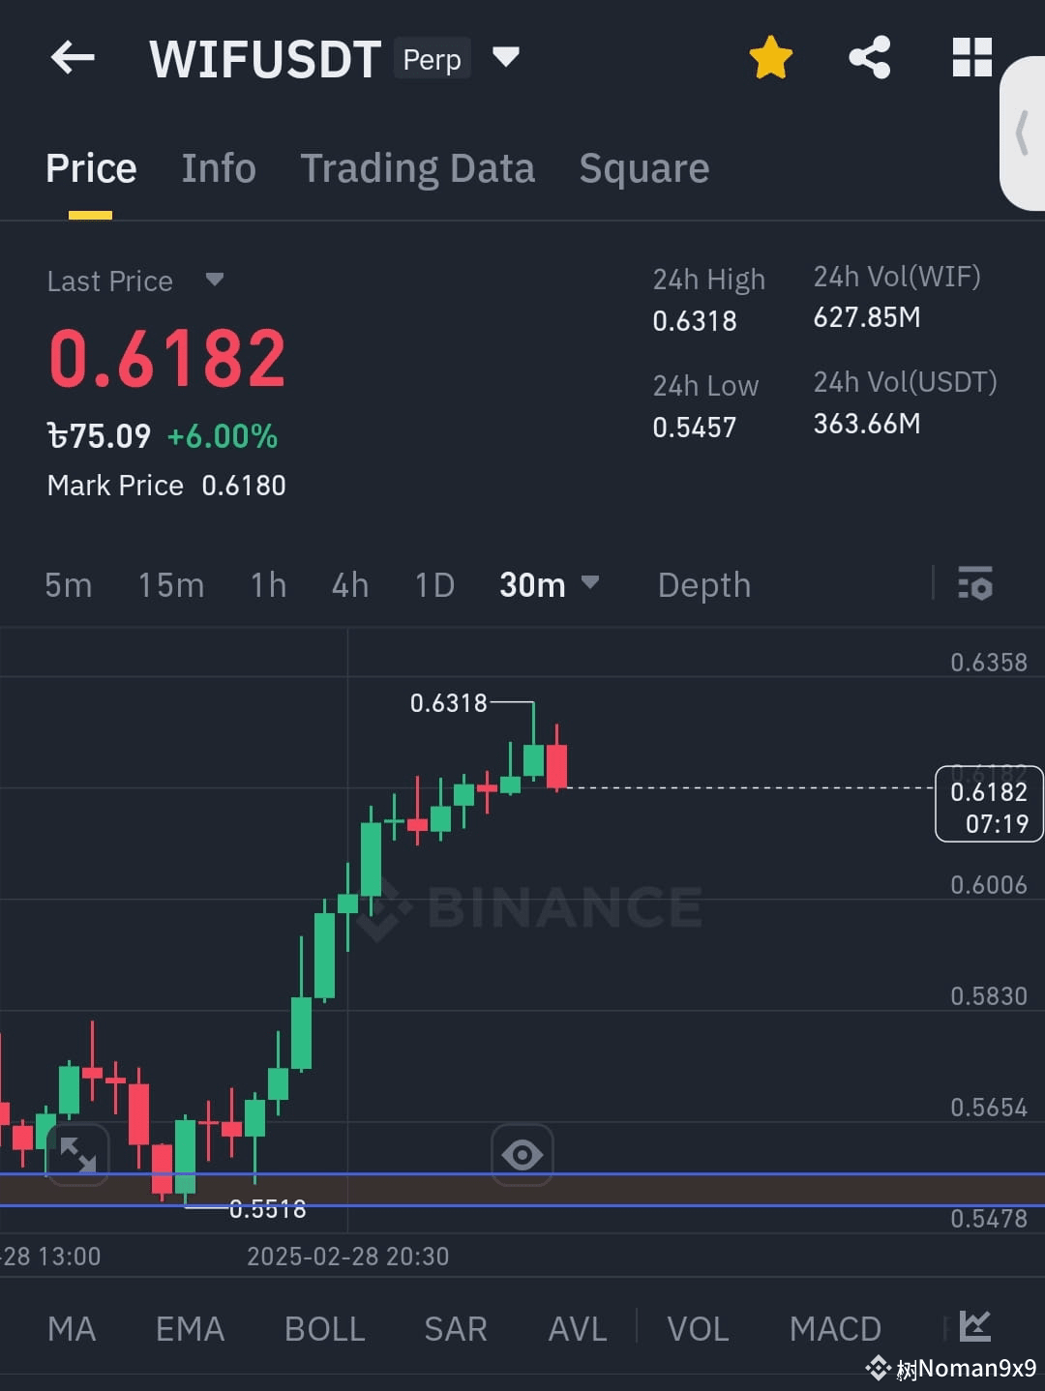Open the share icon
The width and height of the screenshot is (1045, 1391).
point(870,57)
